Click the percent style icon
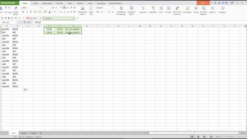The height and width of the screenshot is (139, 247). [102, 12]
